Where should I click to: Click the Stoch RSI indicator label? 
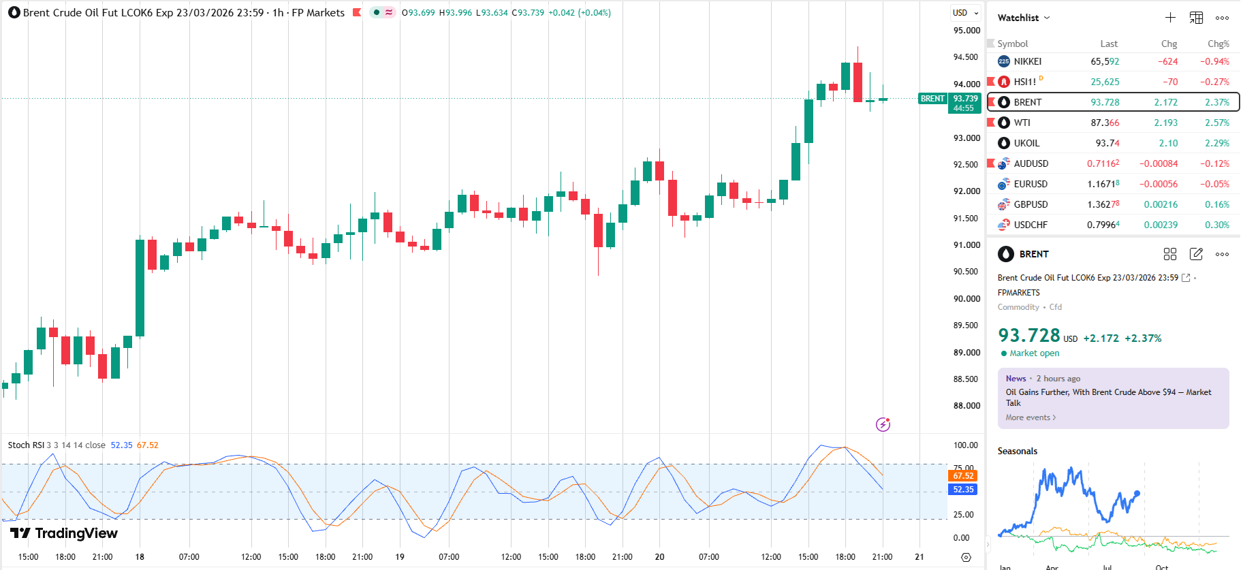(x=26, y=445)
